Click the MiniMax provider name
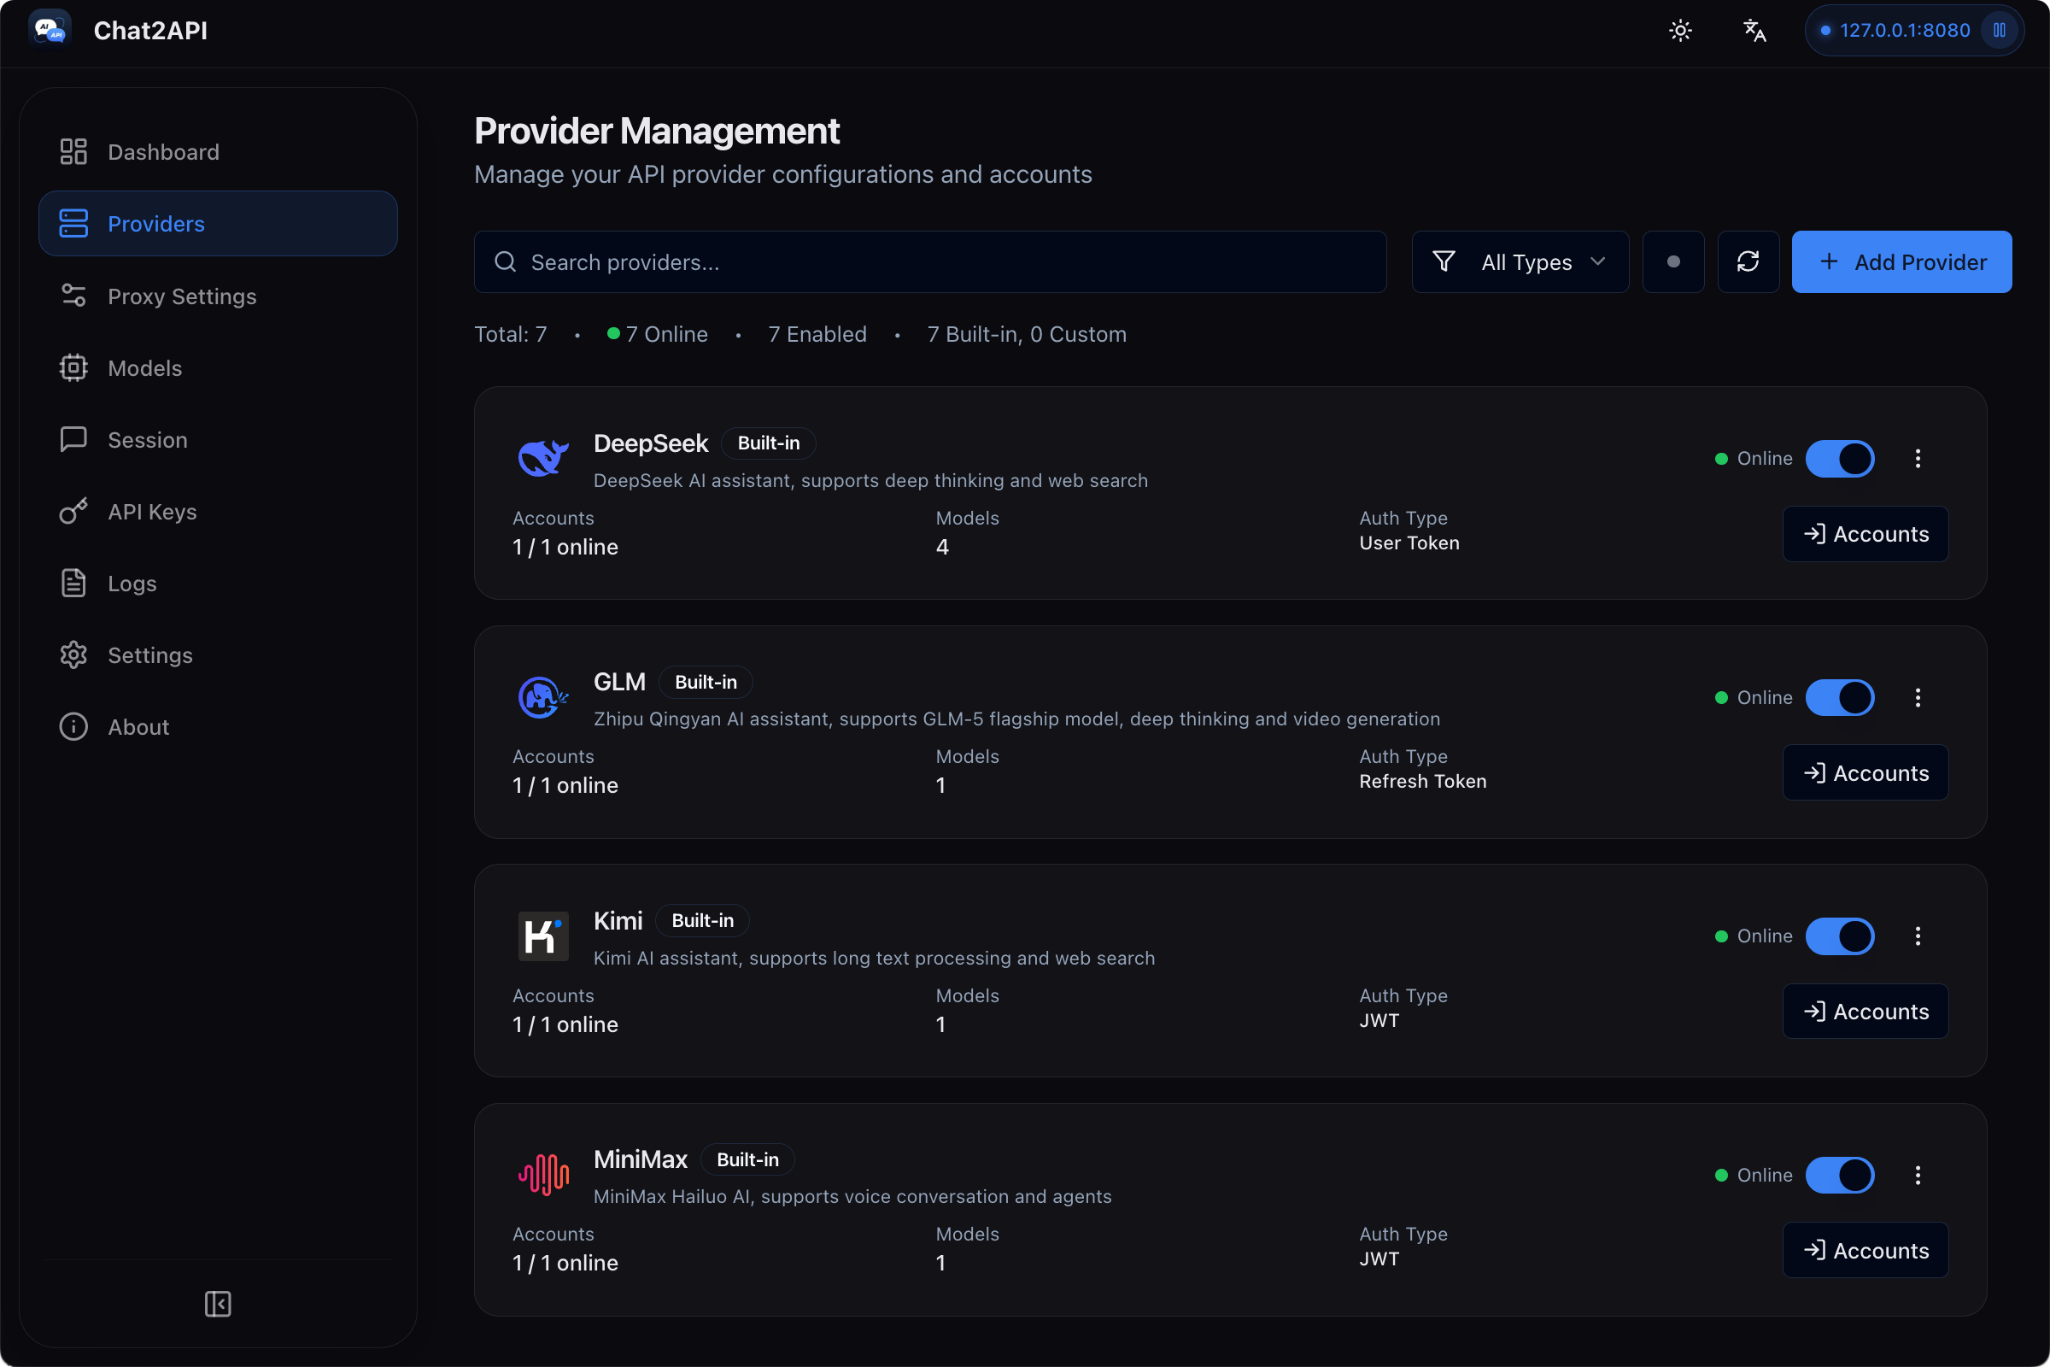The width and height of the screenshot is (2050, 1367). click(x=641, y=1159)
